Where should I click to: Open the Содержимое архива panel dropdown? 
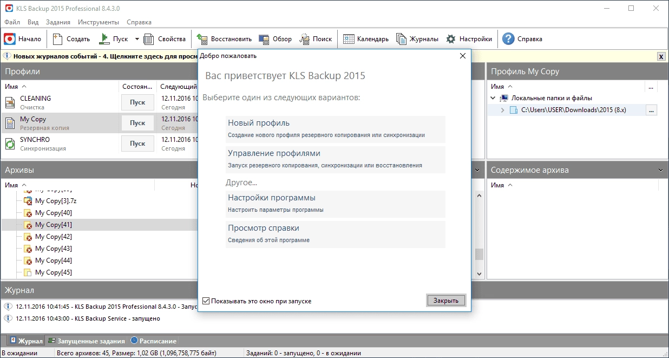click(661, 170)
